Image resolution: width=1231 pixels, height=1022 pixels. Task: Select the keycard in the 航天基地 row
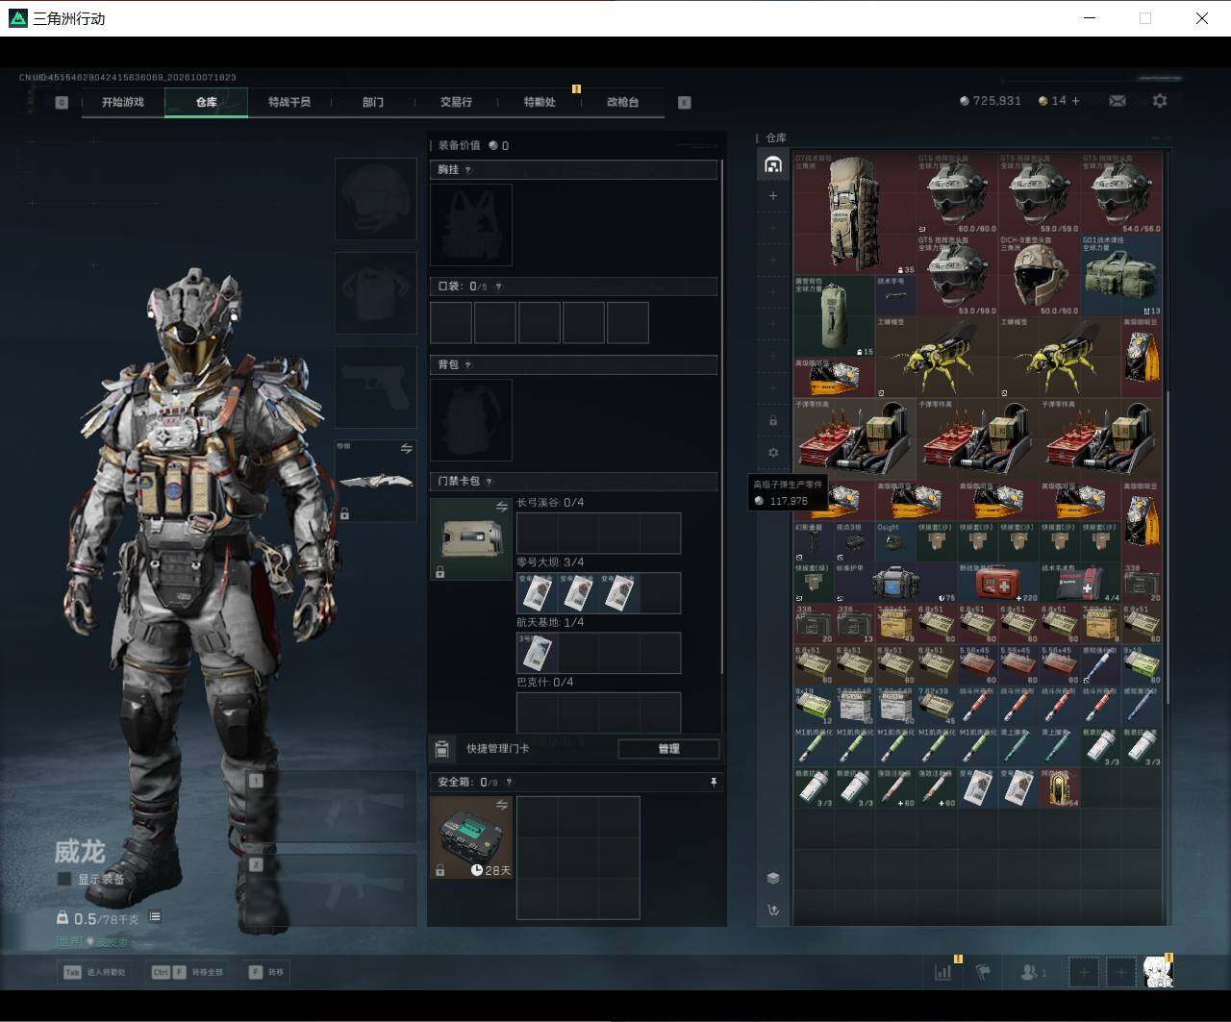[537, 653]
